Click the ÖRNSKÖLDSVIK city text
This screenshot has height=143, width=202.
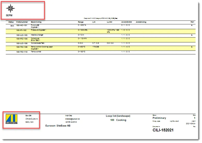(32, 119)
